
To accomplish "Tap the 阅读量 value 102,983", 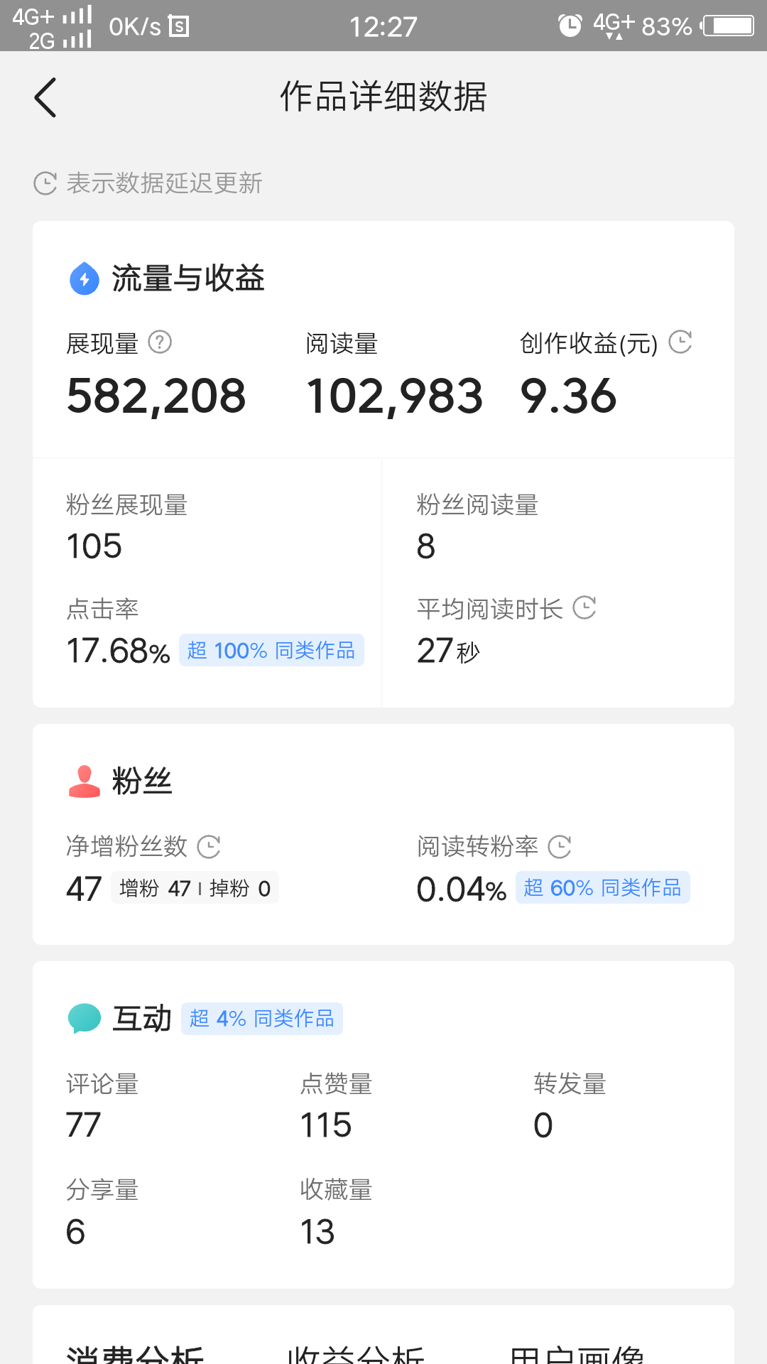I will (x=395, y=396).
